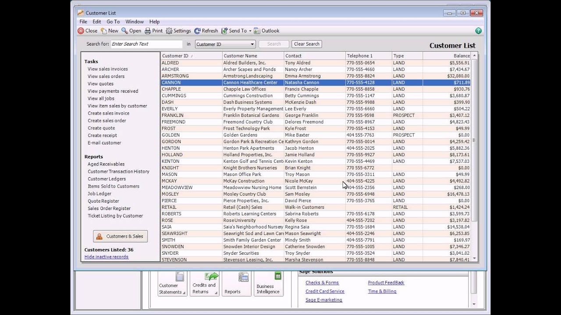Open Customer Transaction History report

118,171
